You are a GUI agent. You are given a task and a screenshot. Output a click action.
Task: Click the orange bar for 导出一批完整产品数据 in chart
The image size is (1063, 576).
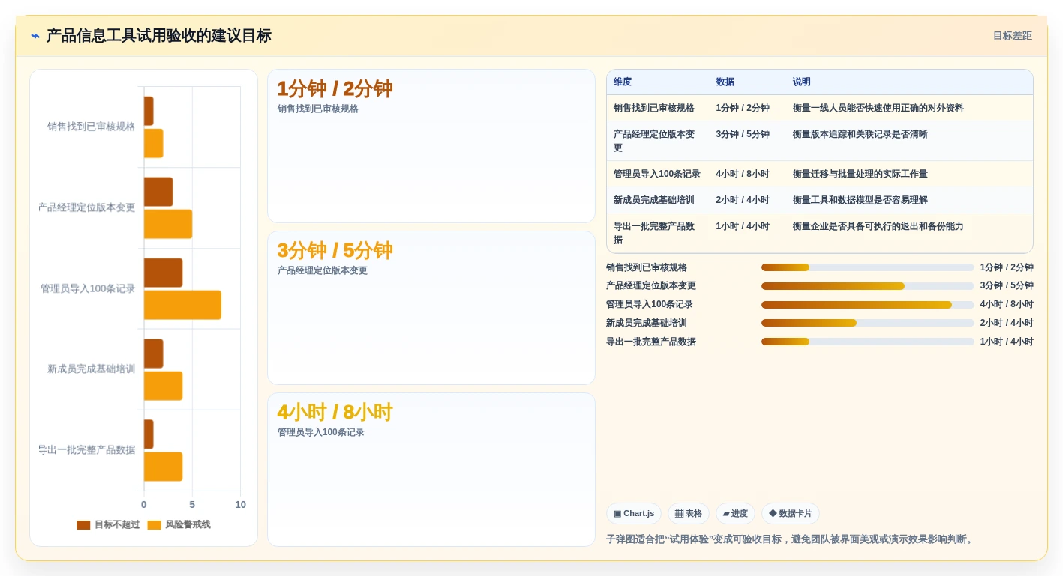point(163,467)
